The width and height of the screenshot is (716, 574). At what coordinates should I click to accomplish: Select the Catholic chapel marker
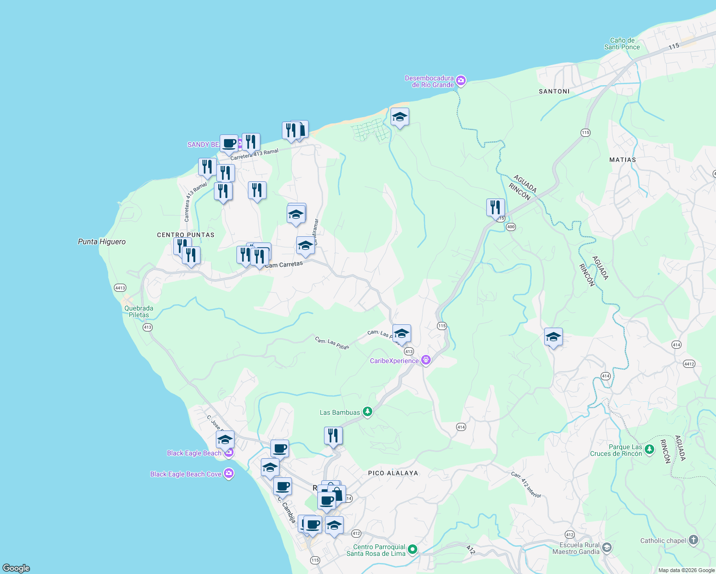[x=693, y=540]
